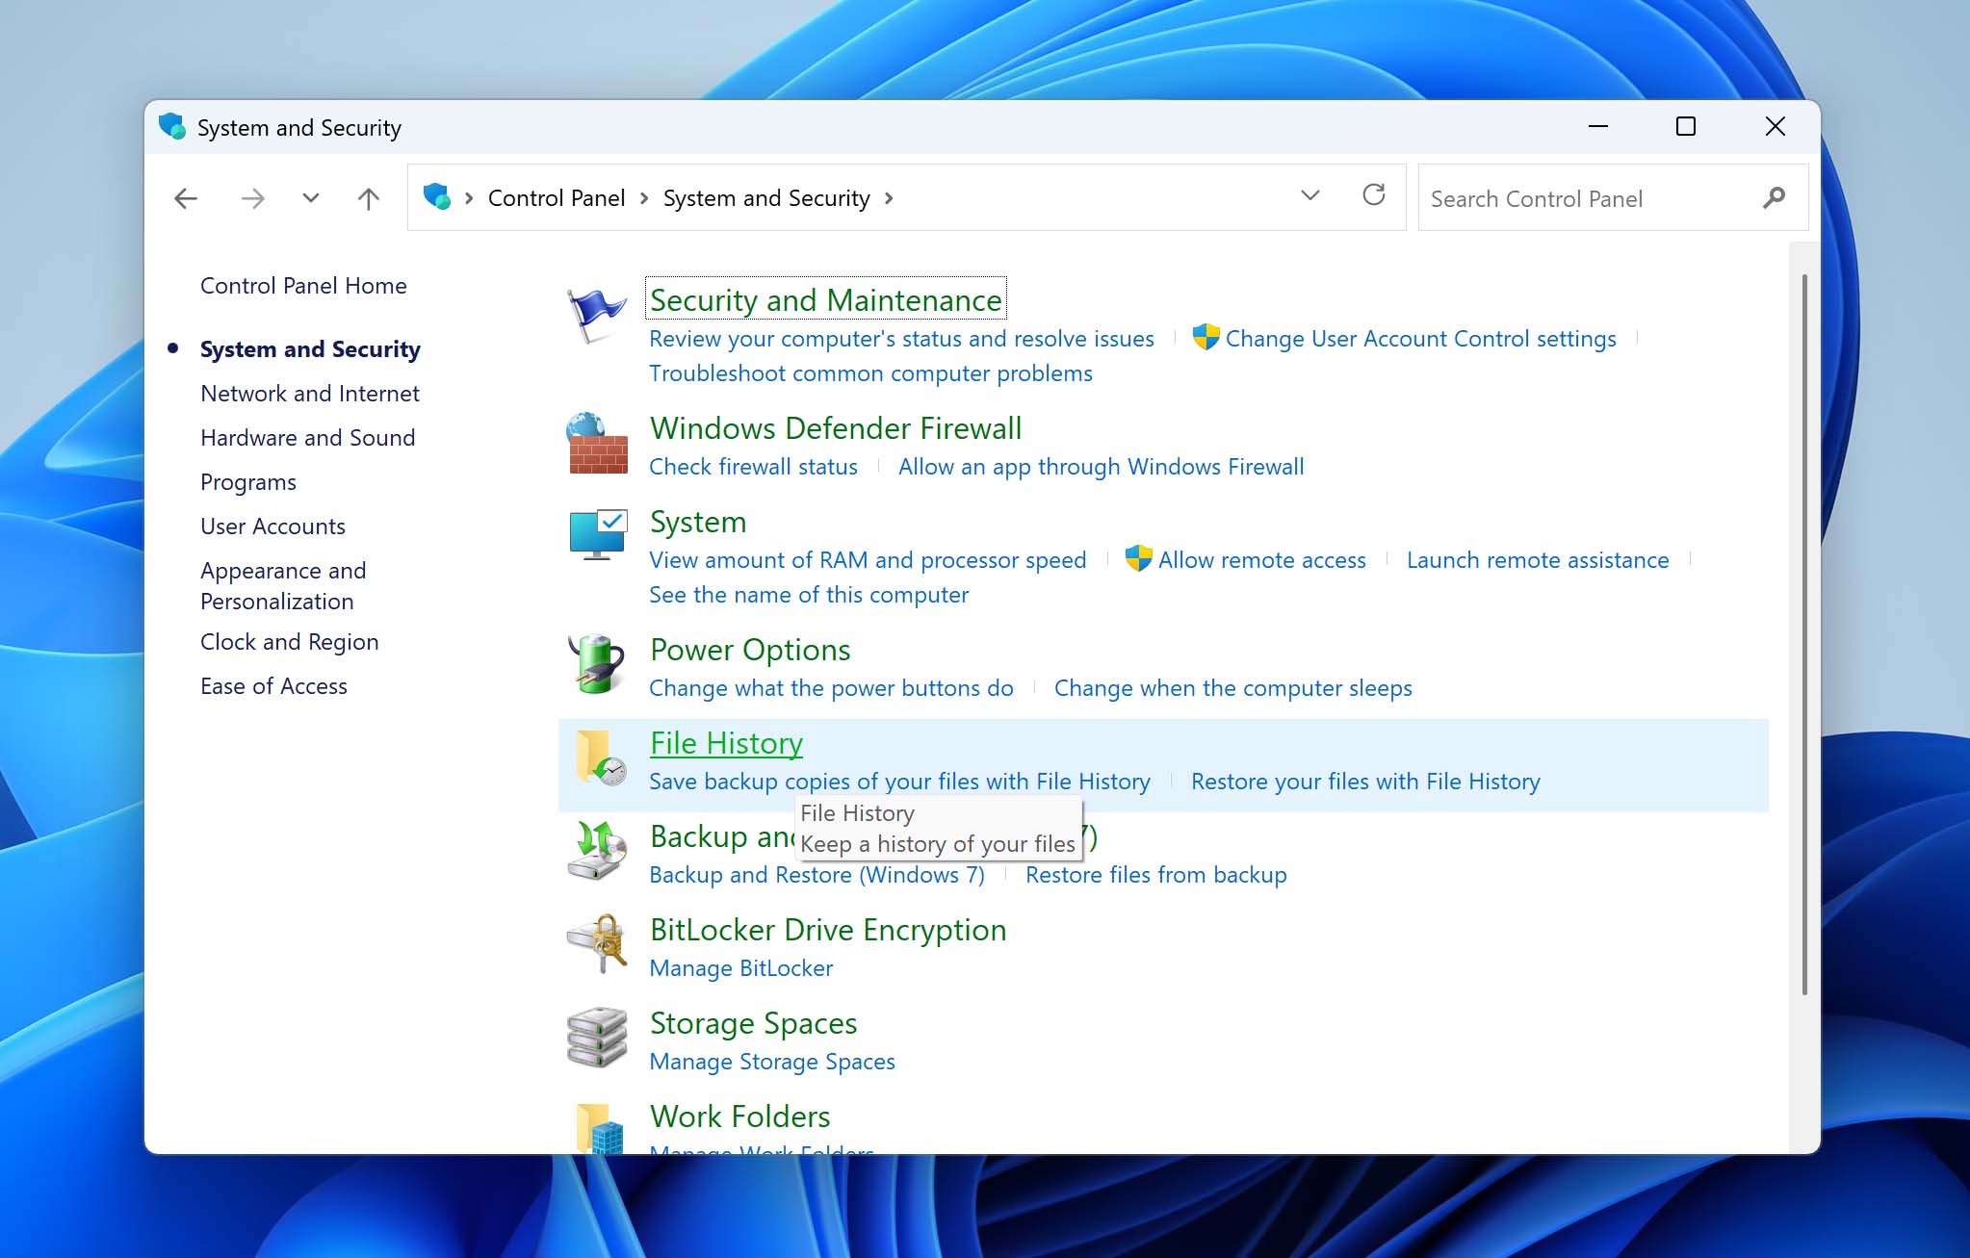Open Security and Maintenance heading
1970x1258 pixels.
coord(826,300)
